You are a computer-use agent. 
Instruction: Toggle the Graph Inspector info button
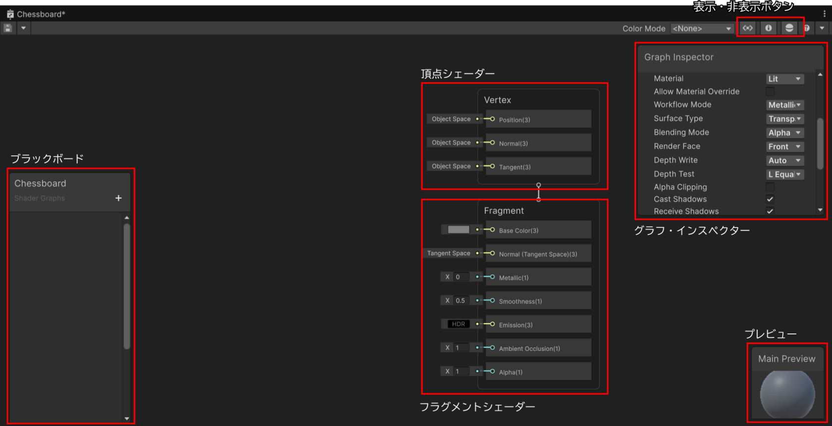769,28
